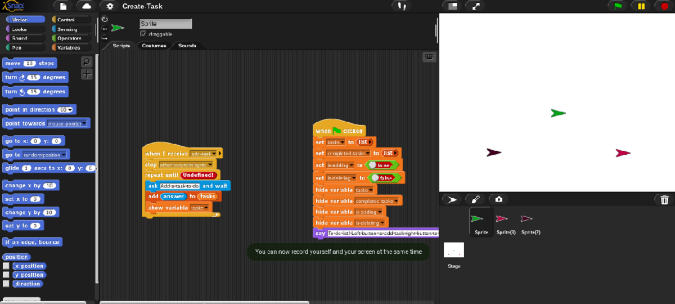The height and width of the screenshot is (304, 675).
Task: Paint a new sprite with brush icon
Action: (475, 199)
